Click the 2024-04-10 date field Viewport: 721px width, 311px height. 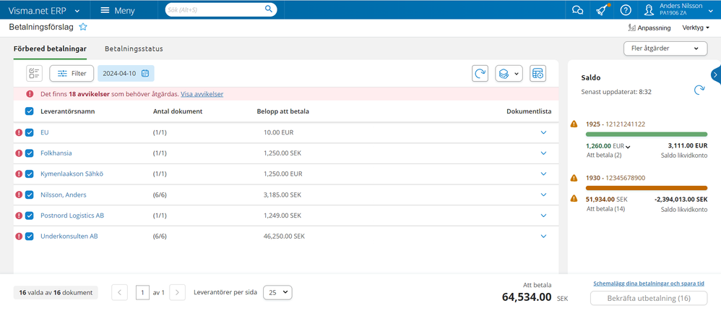point(126,73)
